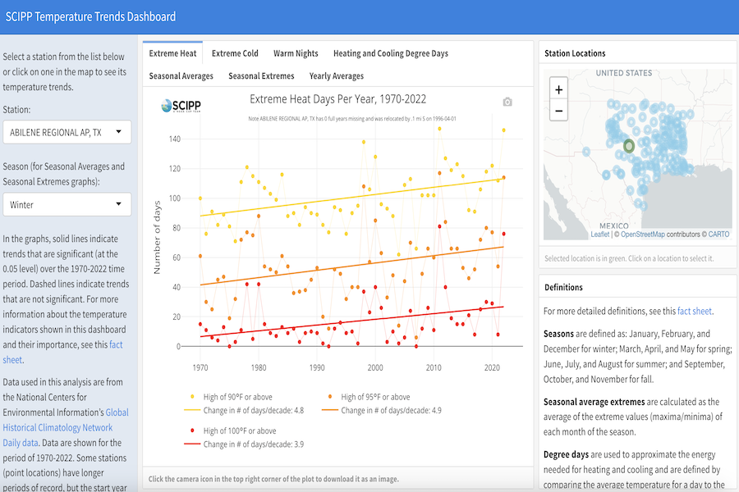739x492 pixels.
Task: Open the fact sheet link in Definitions
Action: coord(694,312)
